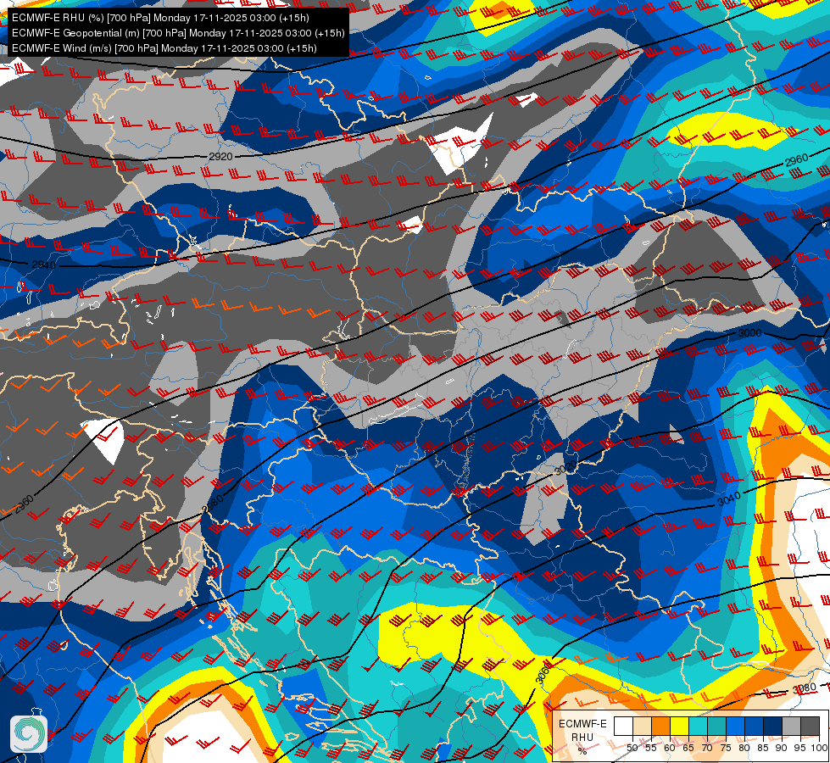830x763 pixels.
Task: Click the legend value label 50
Action: (632, 748)
